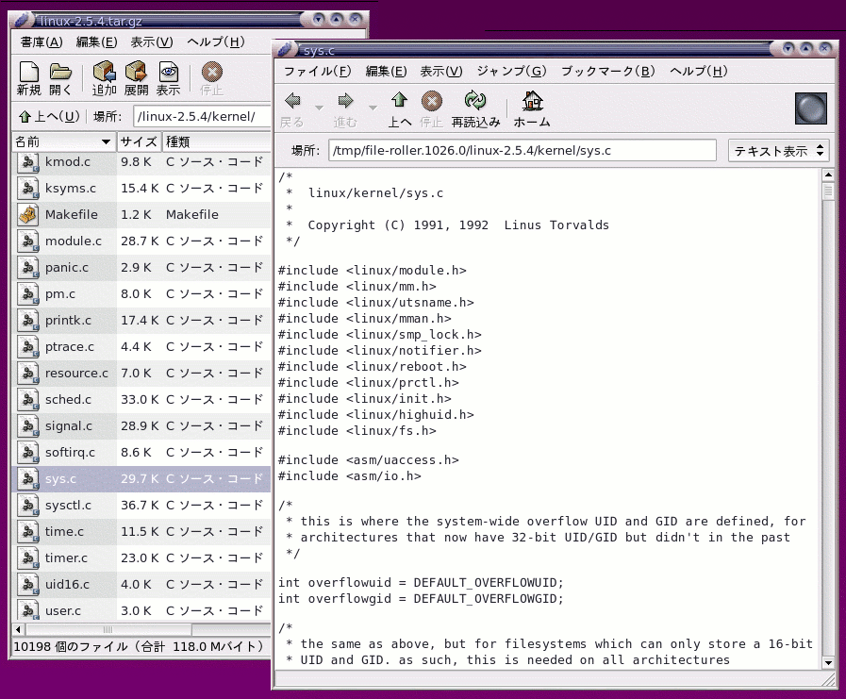
Task: Open the ブックマーク(B) menu
Action: (x=606, y=71)
